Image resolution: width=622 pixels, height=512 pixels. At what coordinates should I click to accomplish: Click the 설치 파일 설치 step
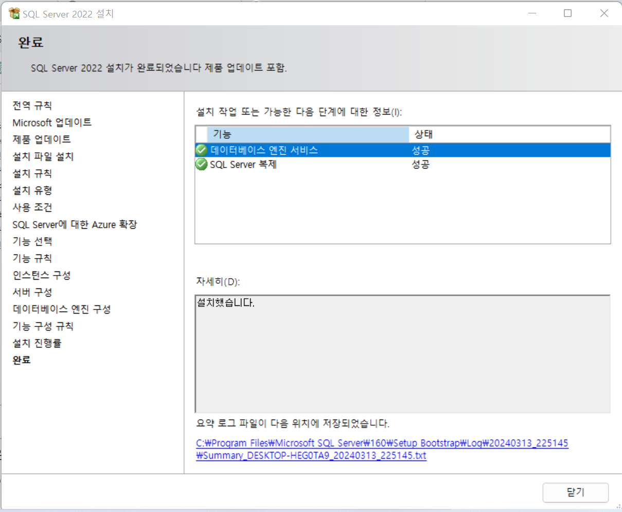pos(43,156)
